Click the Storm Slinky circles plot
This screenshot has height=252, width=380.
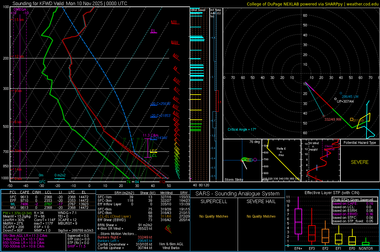(247, 159)
